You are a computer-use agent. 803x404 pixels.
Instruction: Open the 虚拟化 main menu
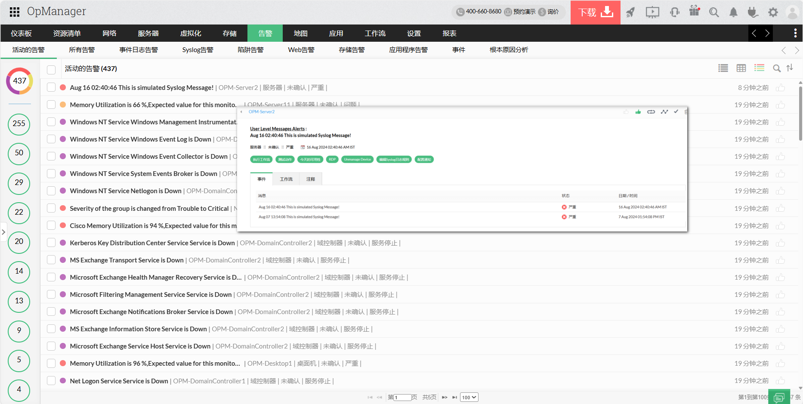[191, 33]
